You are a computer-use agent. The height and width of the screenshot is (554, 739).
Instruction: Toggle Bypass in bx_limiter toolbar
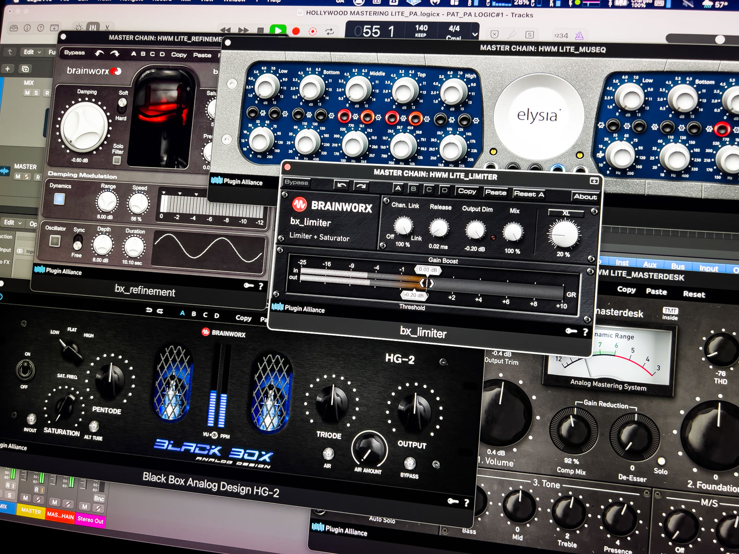pos(297,182)
